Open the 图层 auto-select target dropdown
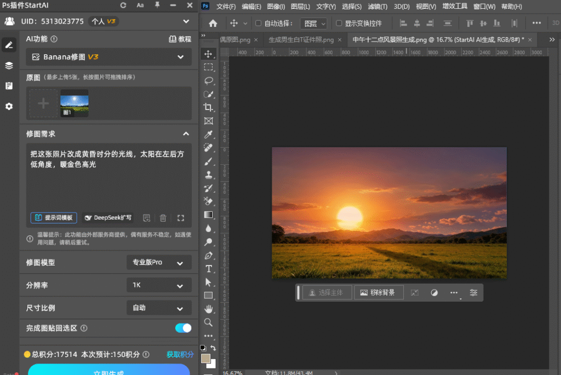This screenshot has height=375, width=561. pyautogui.click(x=313, y=24)
